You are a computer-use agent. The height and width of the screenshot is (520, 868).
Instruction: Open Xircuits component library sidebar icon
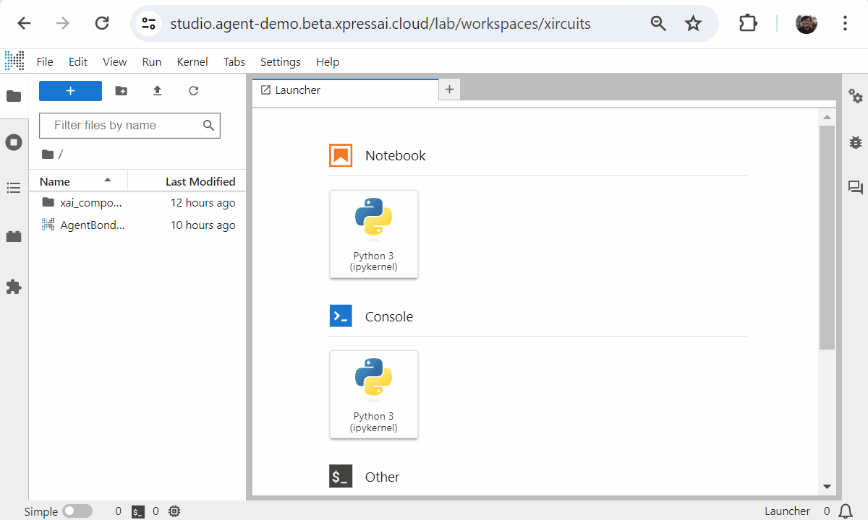(x=14, y=236)
